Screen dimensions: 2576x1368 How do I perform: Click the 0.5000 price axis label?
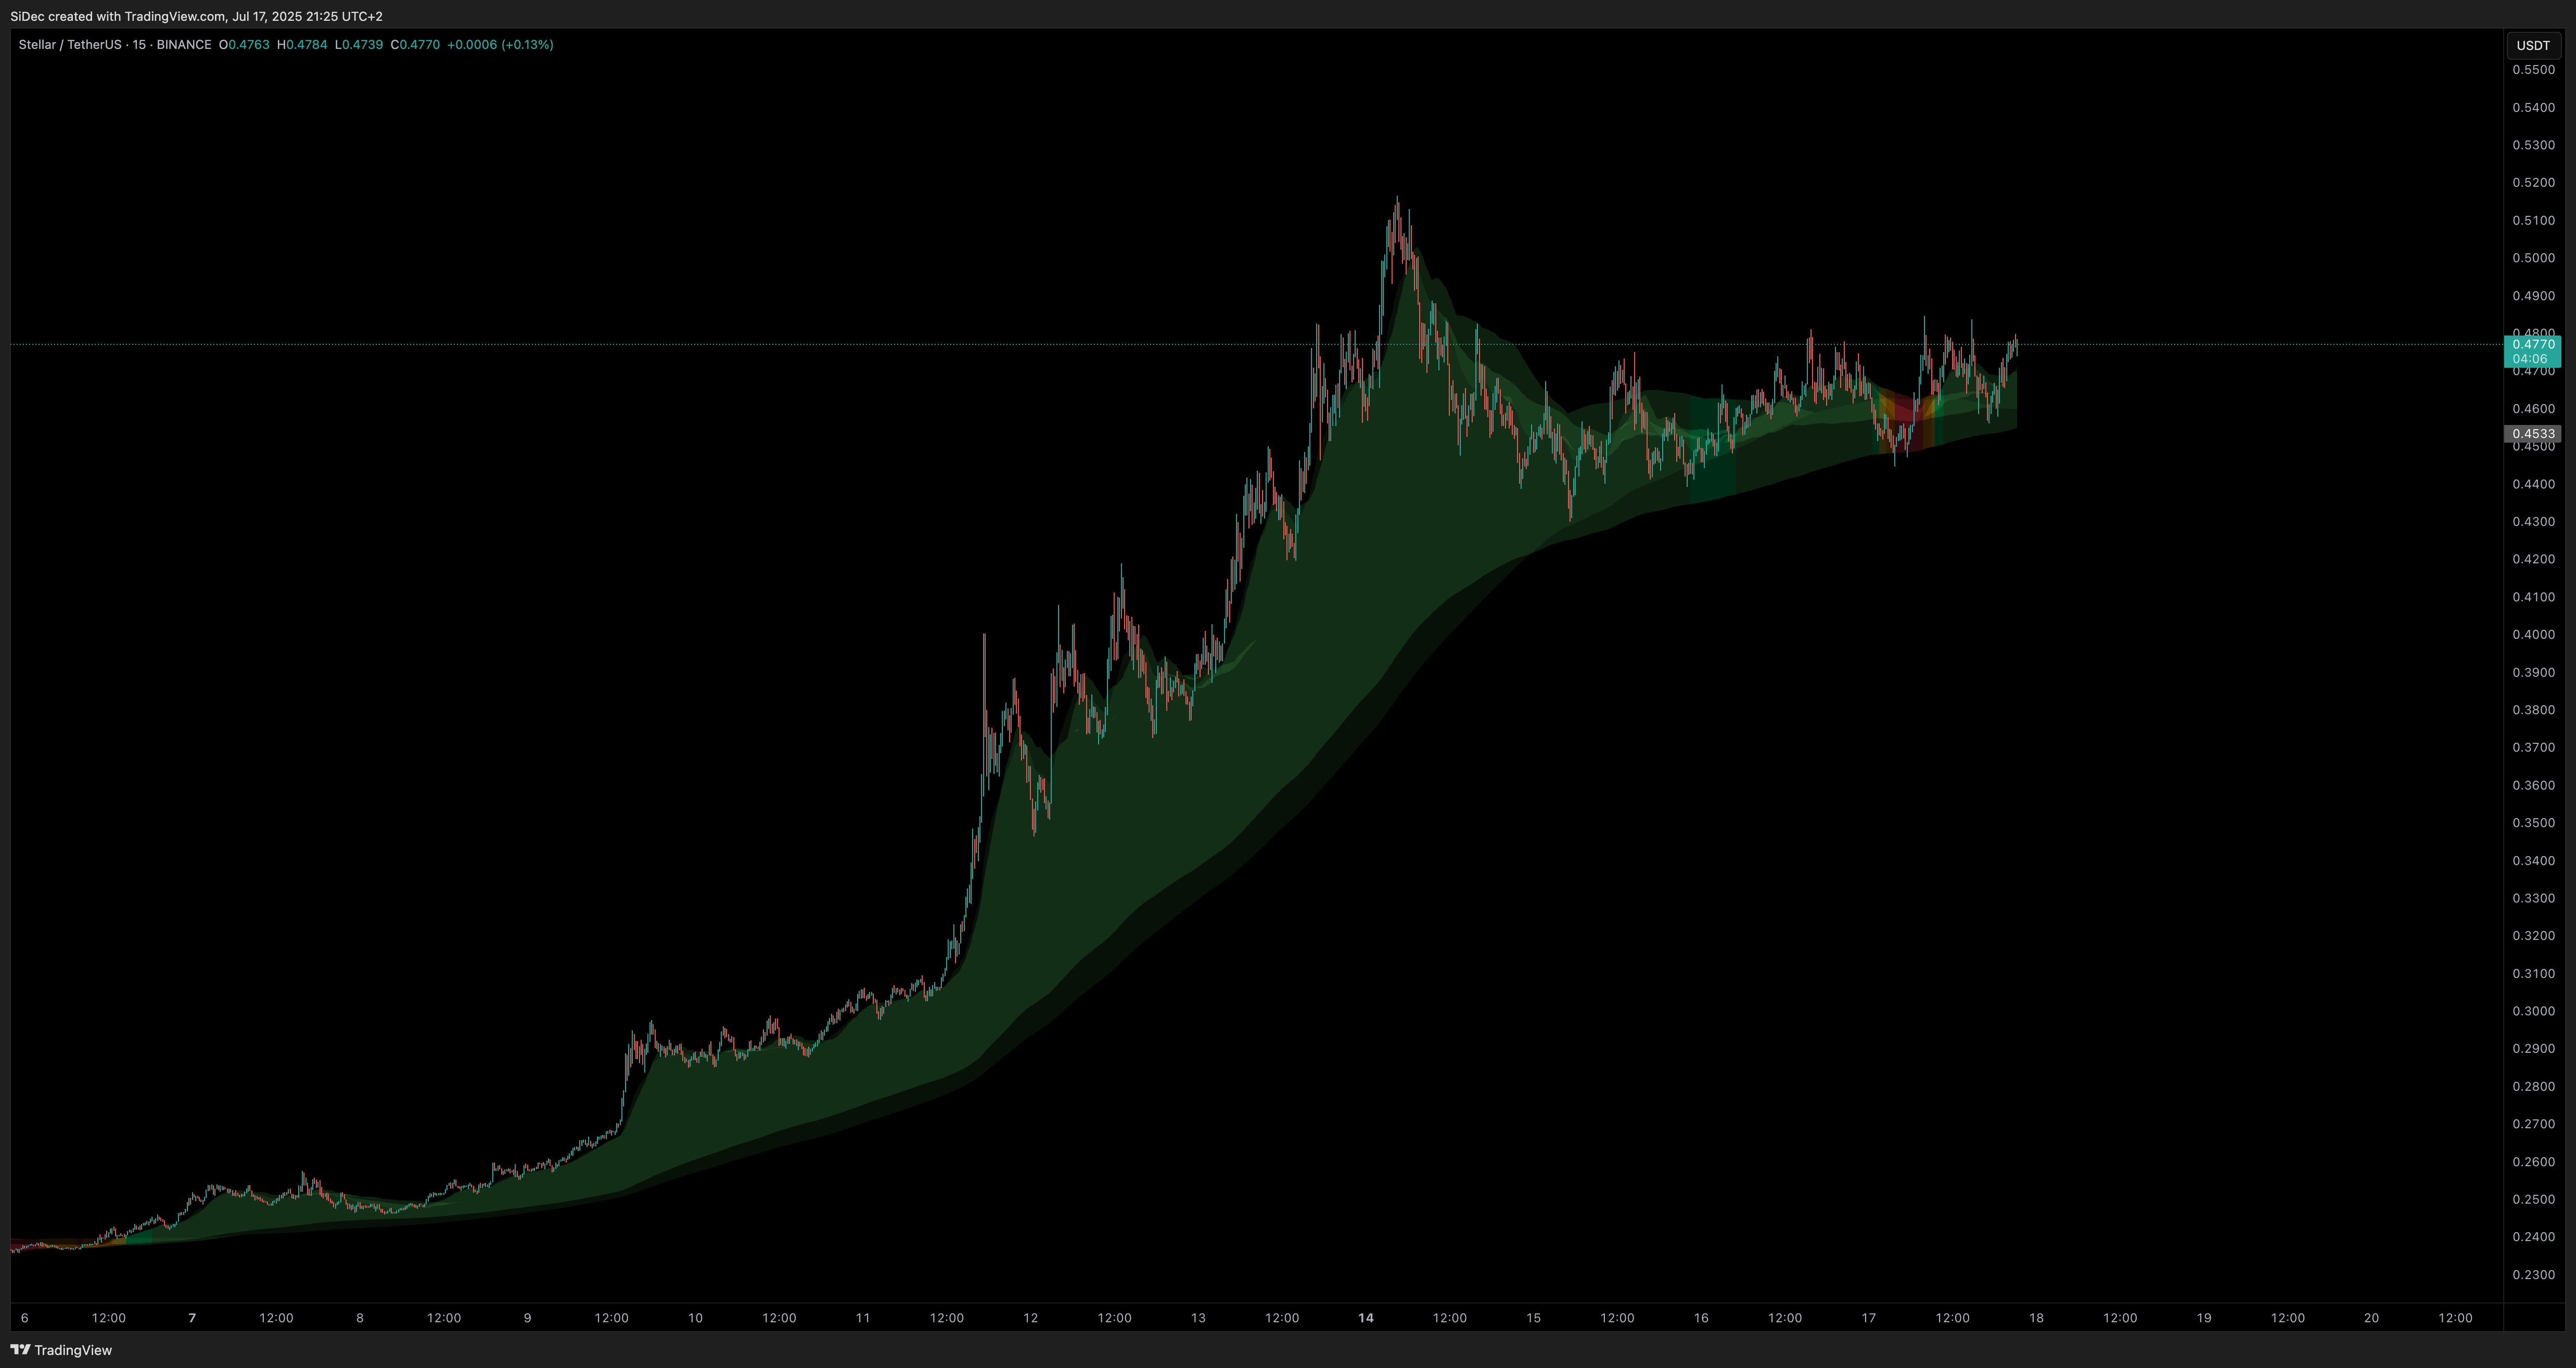(x=2533, y=258)
